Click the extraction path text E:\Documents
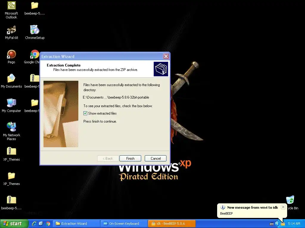This screenshot has height=228, width=305. [116, 97]
